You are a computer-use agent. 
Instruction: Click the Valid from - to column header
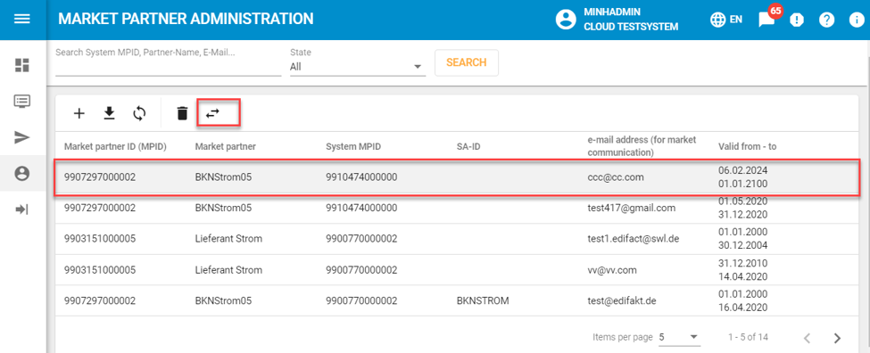(748, 147)
